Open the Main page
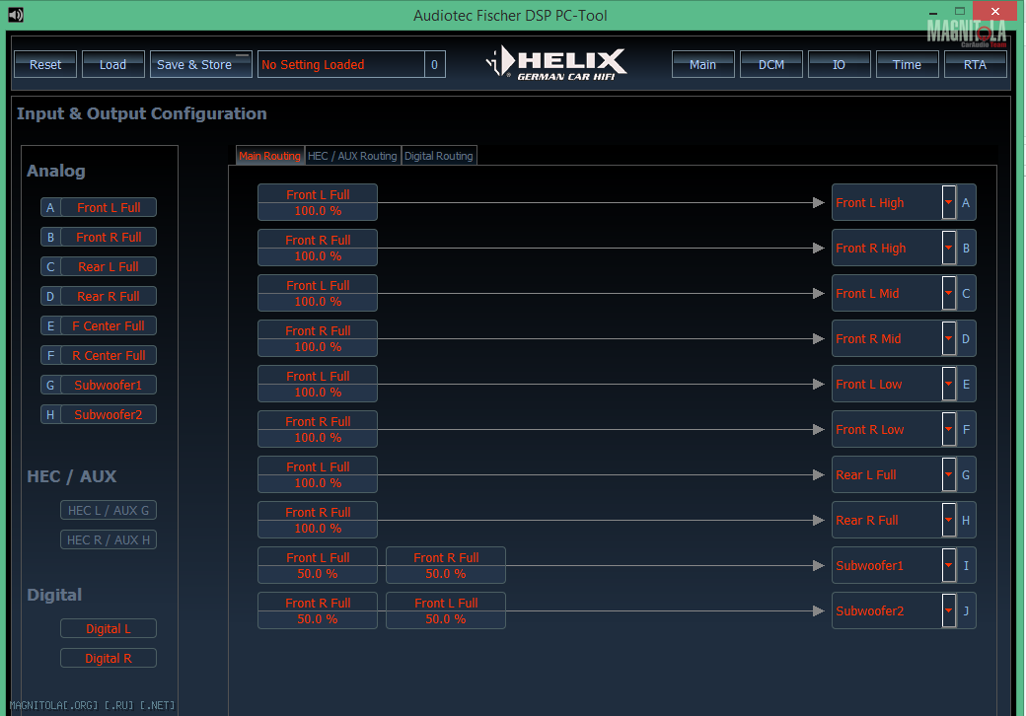This screenshot has width=1026, height=716. 702,65
